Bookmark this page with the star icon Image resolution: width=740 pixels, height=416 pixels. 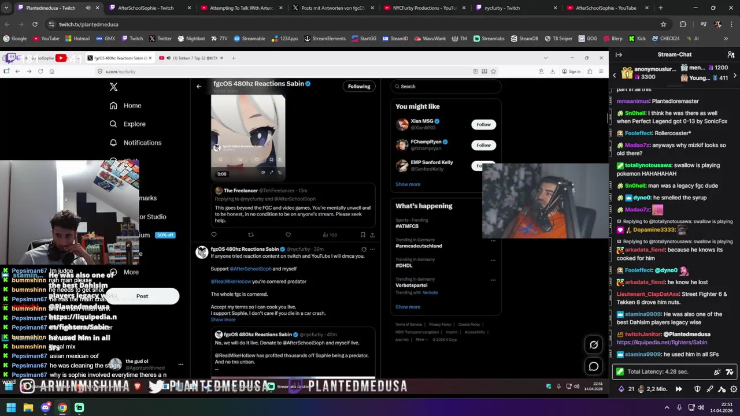coord(664,24)
